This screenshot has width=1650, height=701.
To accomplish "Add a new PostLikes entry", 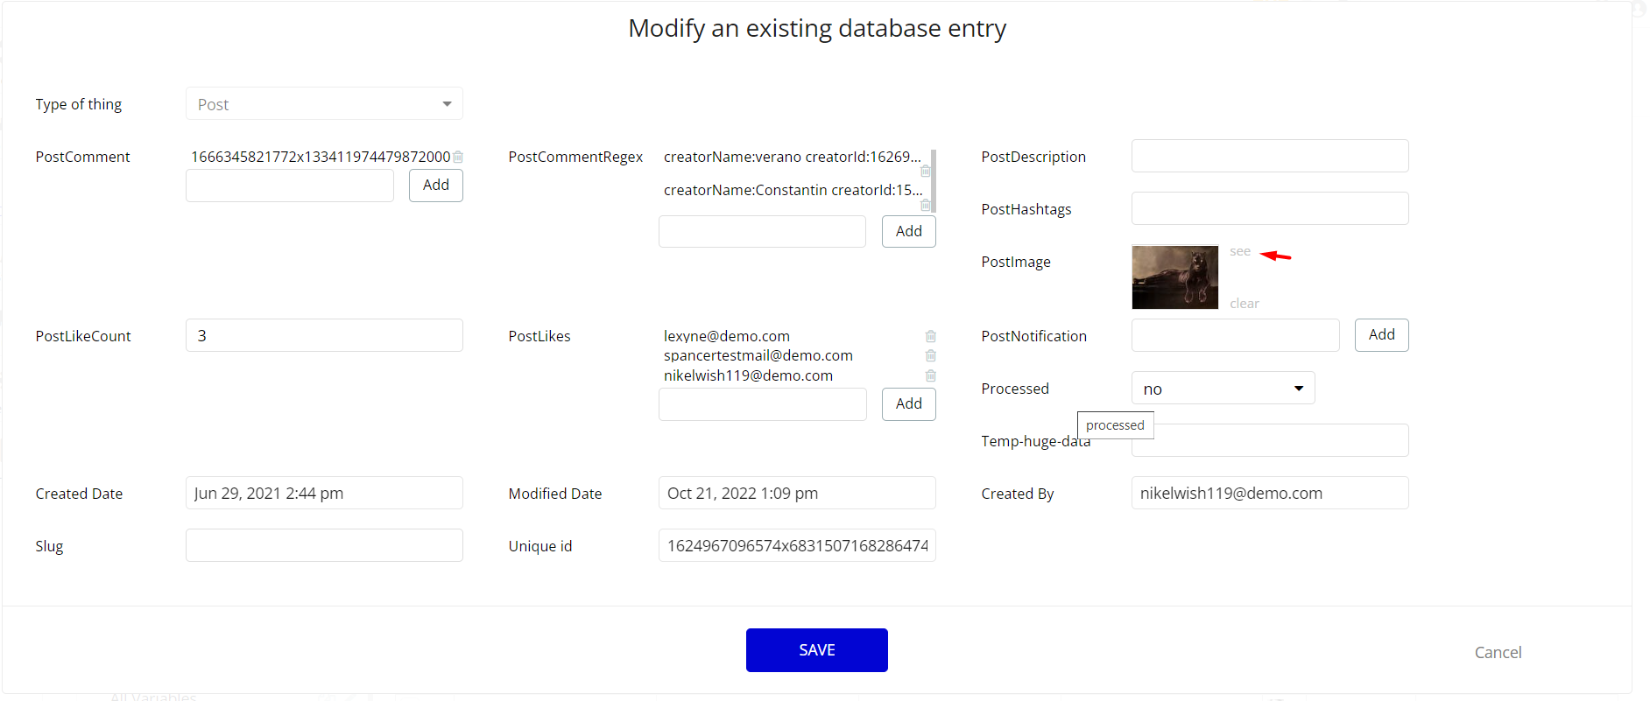I will pyautogui.click(x=908, y=403).
